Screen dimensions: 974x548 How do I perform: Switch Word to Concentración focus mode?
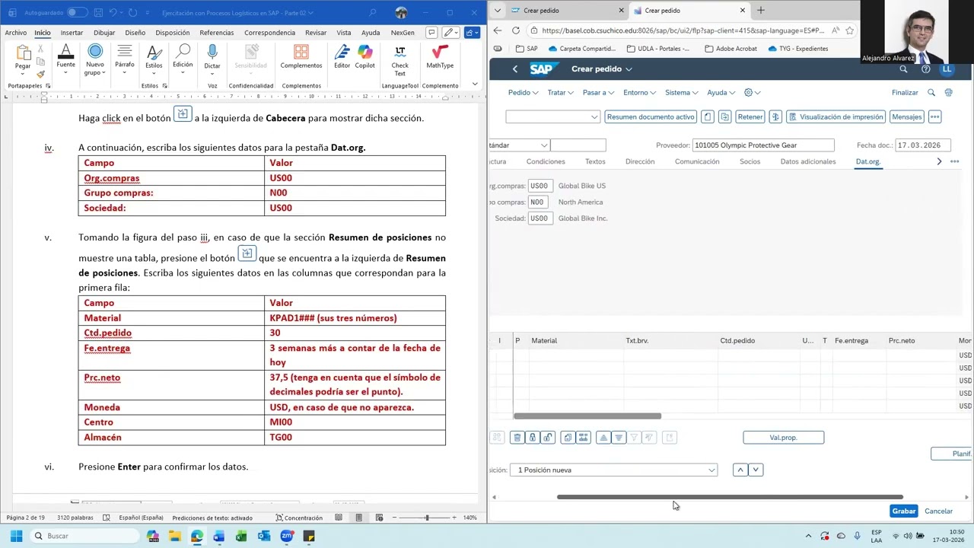(x=299, y=518)
